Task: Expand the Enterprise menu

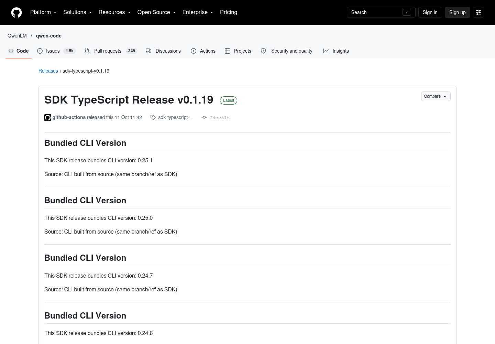Action: pyautogui.click(x=198, y=12)
